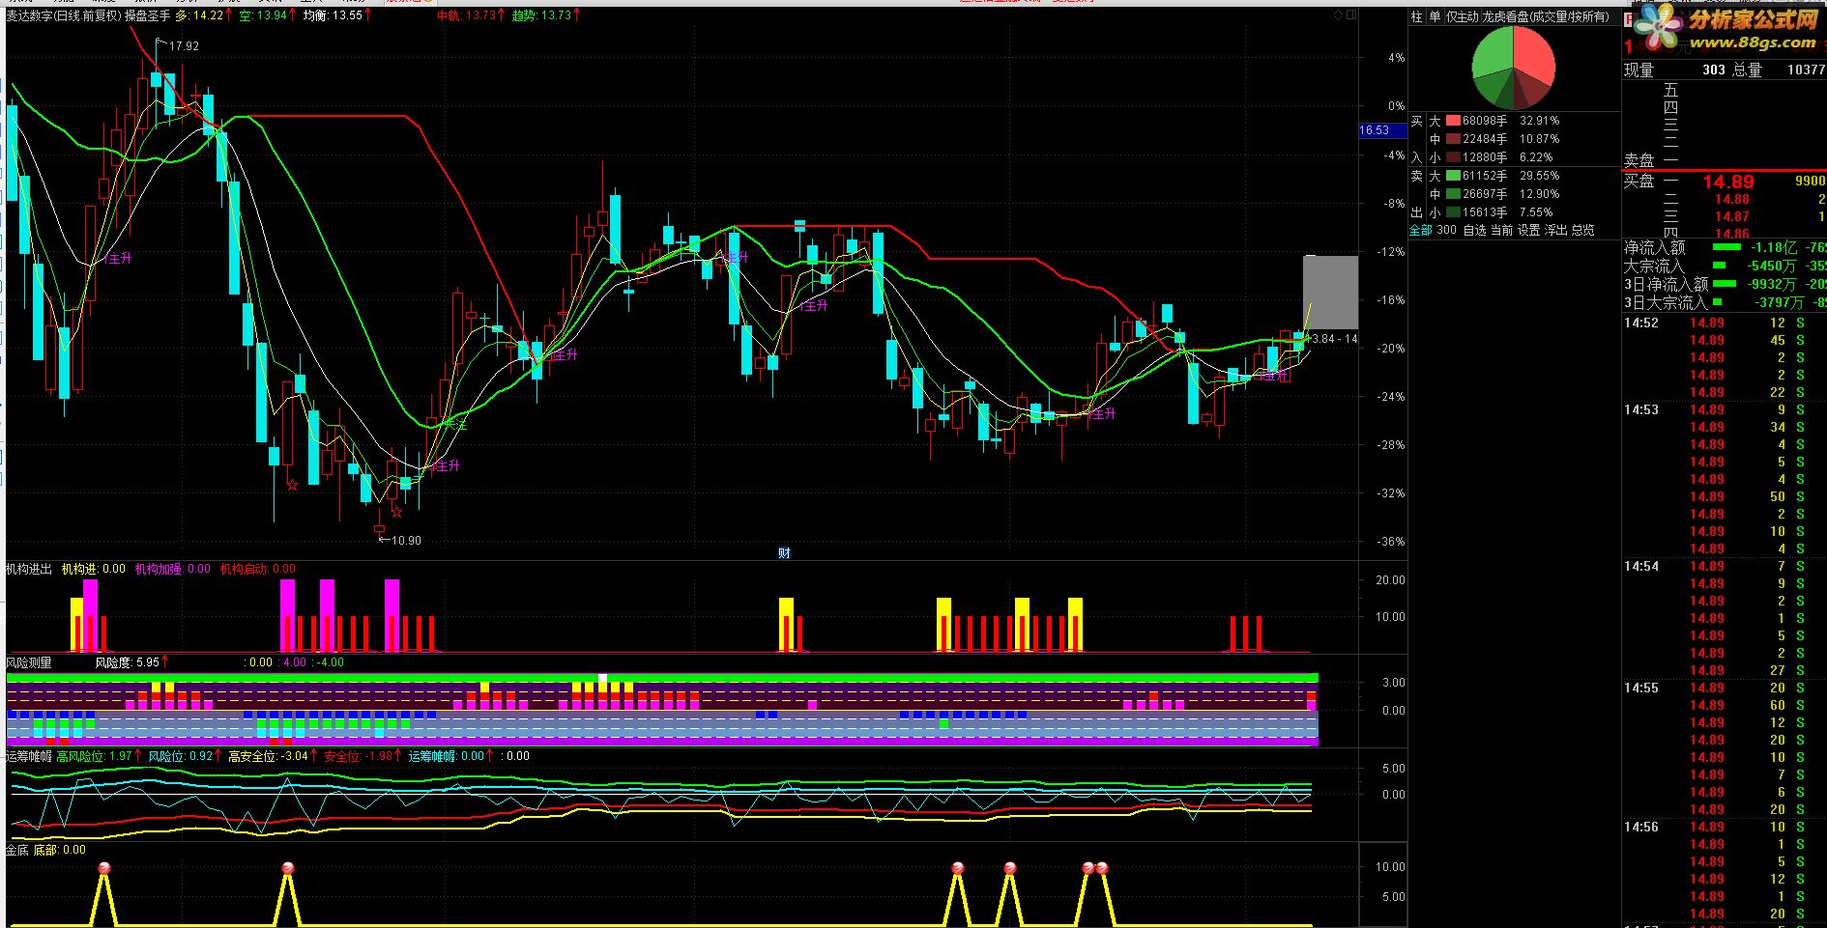The image size is (1827, 928).
Task: Click the 买盘 一 price 14.89
Action: [x=1728, y=182]
